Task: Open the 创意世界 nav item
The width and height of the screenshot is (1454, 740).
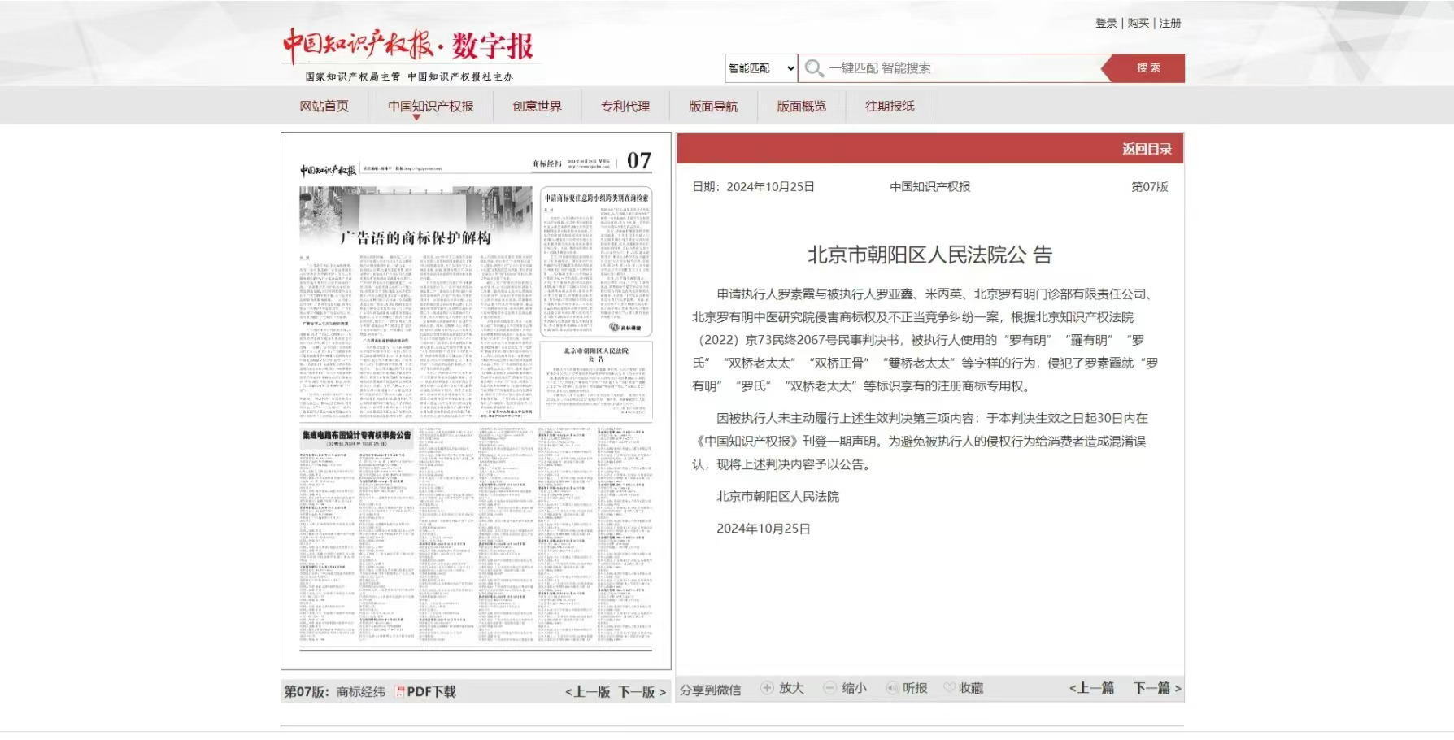Action: coord(537,106)
